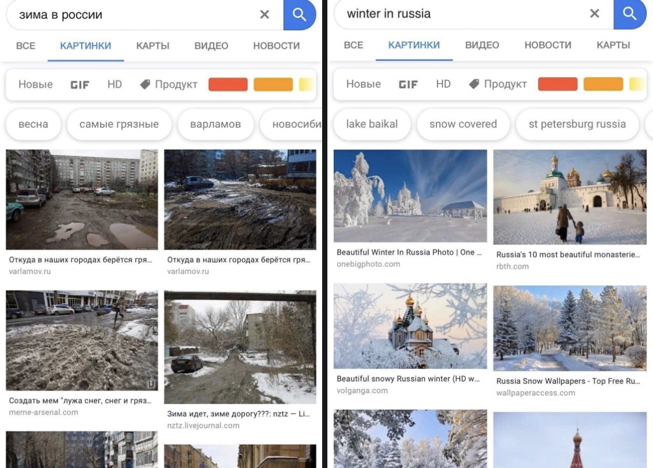Open the golden-domed snowy church thumbnail
Viewport: 653px width, 468px height.
point(410,326)
